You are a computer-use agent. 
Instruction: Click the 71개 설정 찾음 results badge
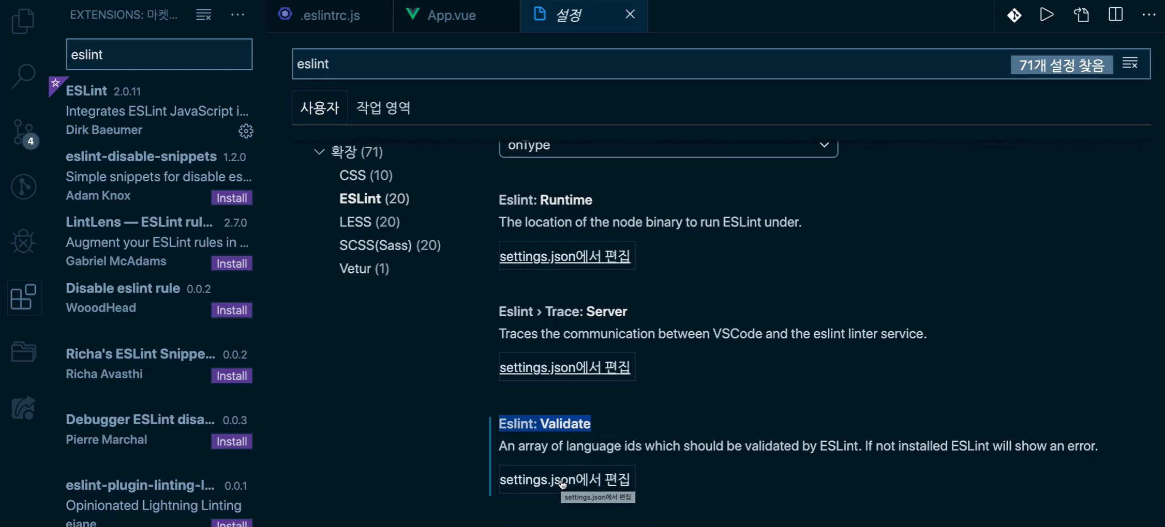(1062, 65)
